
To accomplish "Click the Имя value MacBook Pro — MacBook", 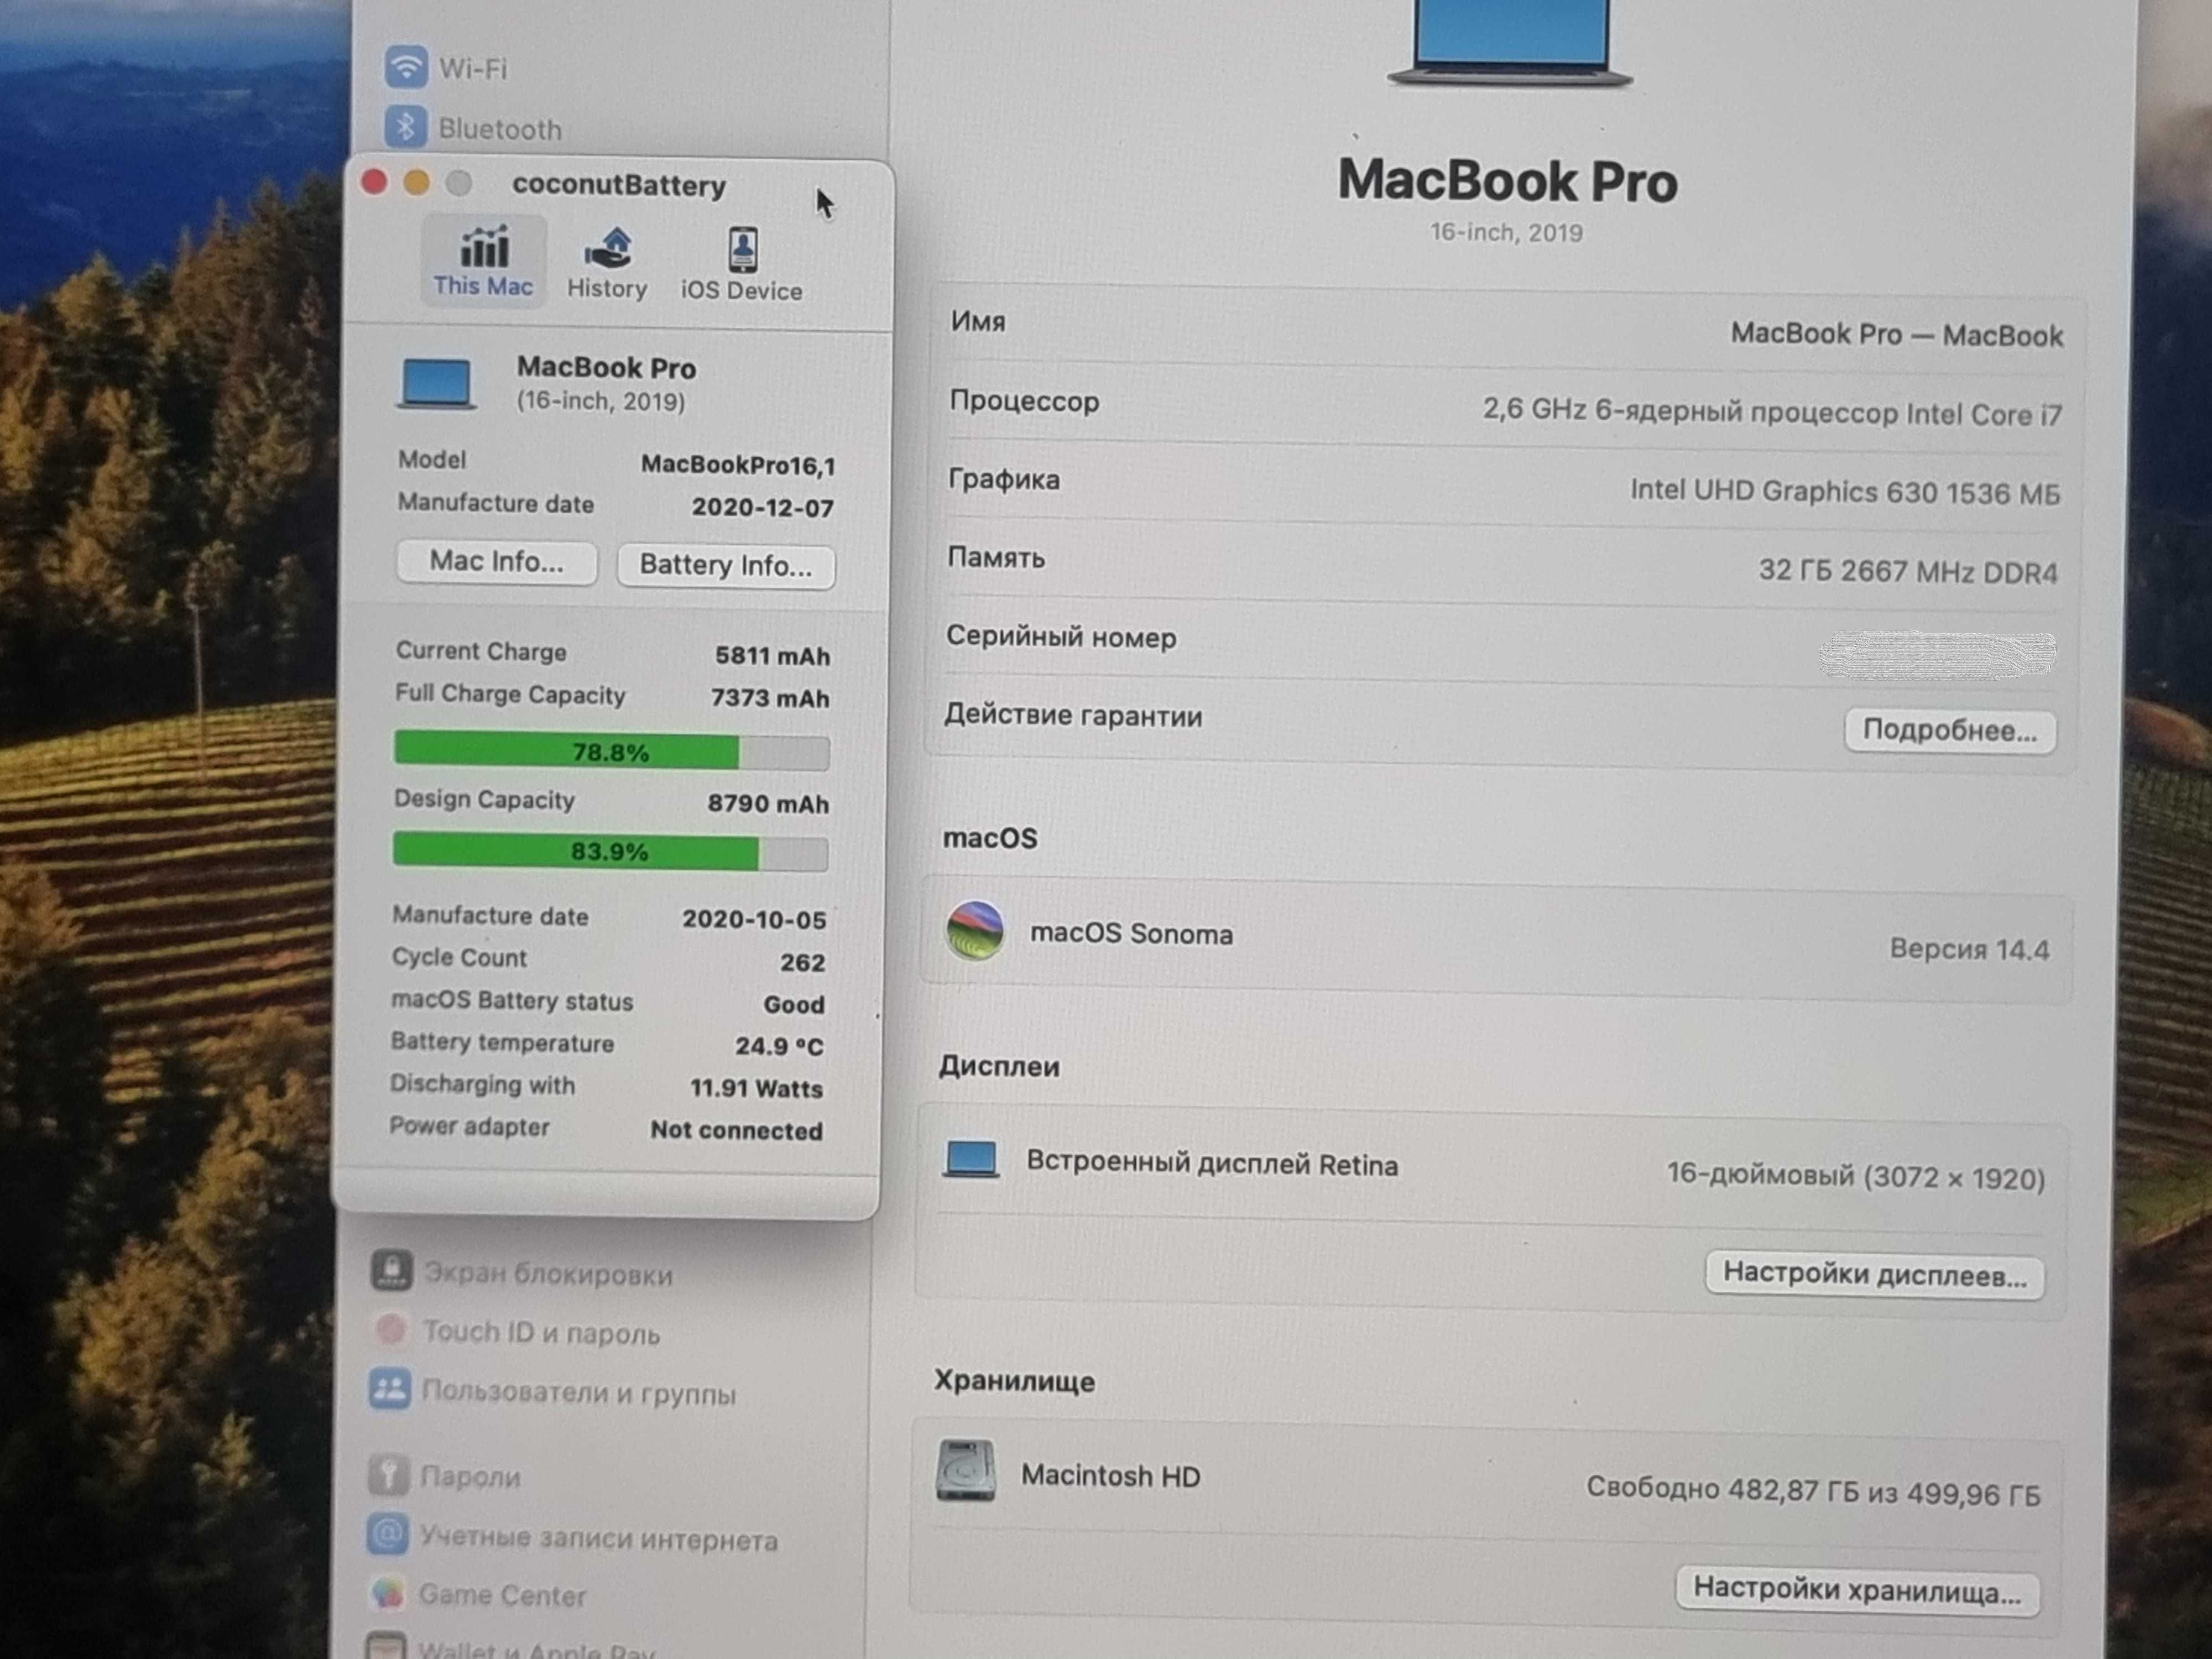I will click(1896, 335).
